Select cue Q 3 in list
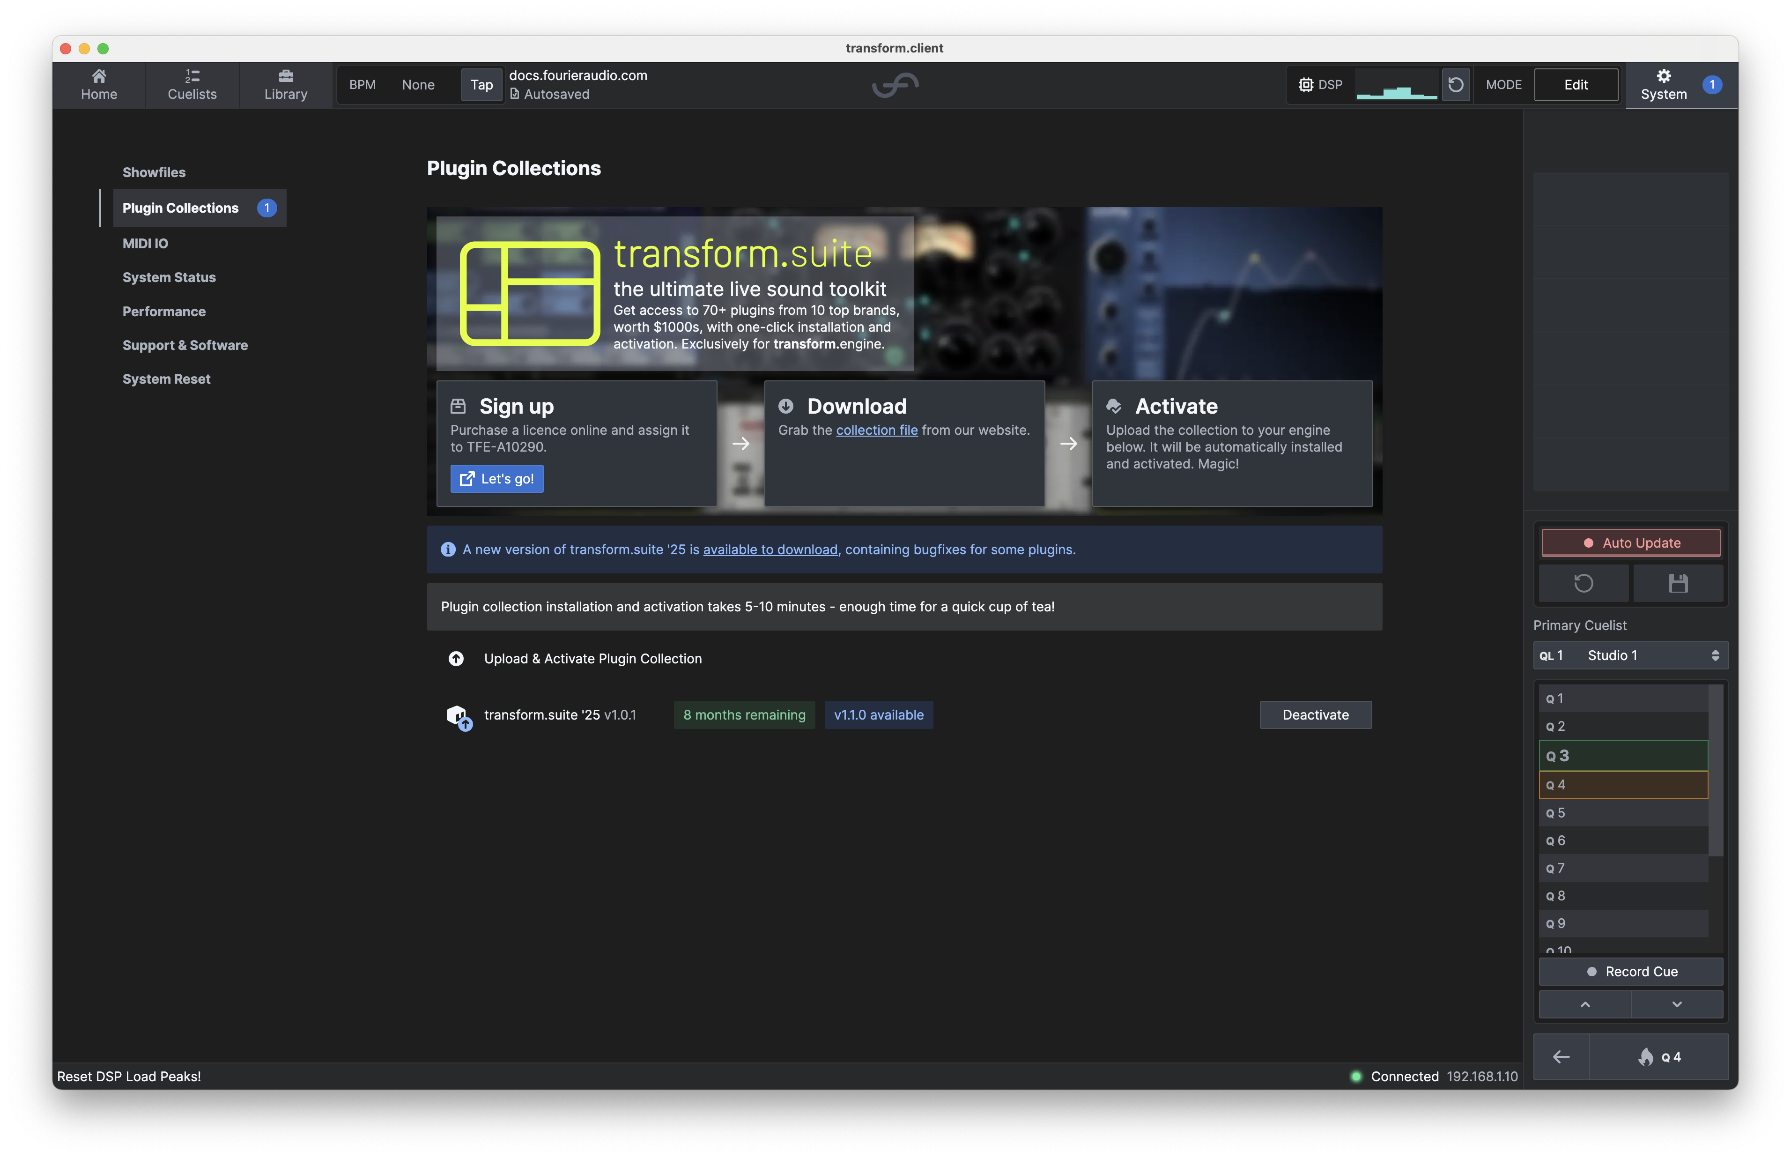 pos(1622,756)
